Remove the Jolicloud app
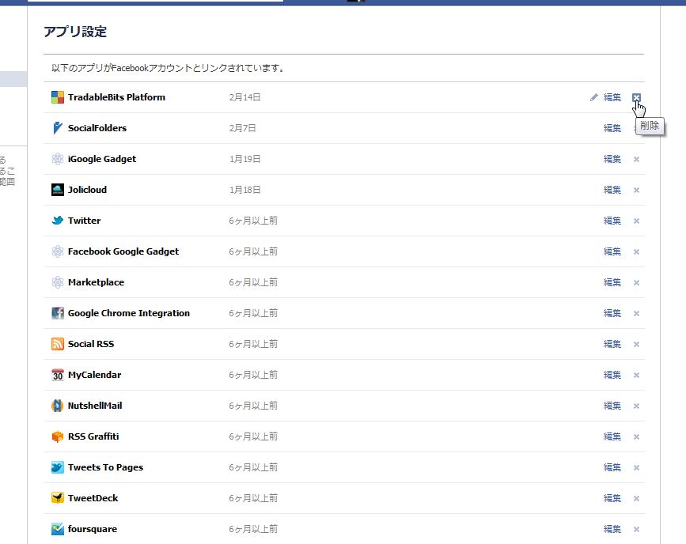 (x=637, y=191)
